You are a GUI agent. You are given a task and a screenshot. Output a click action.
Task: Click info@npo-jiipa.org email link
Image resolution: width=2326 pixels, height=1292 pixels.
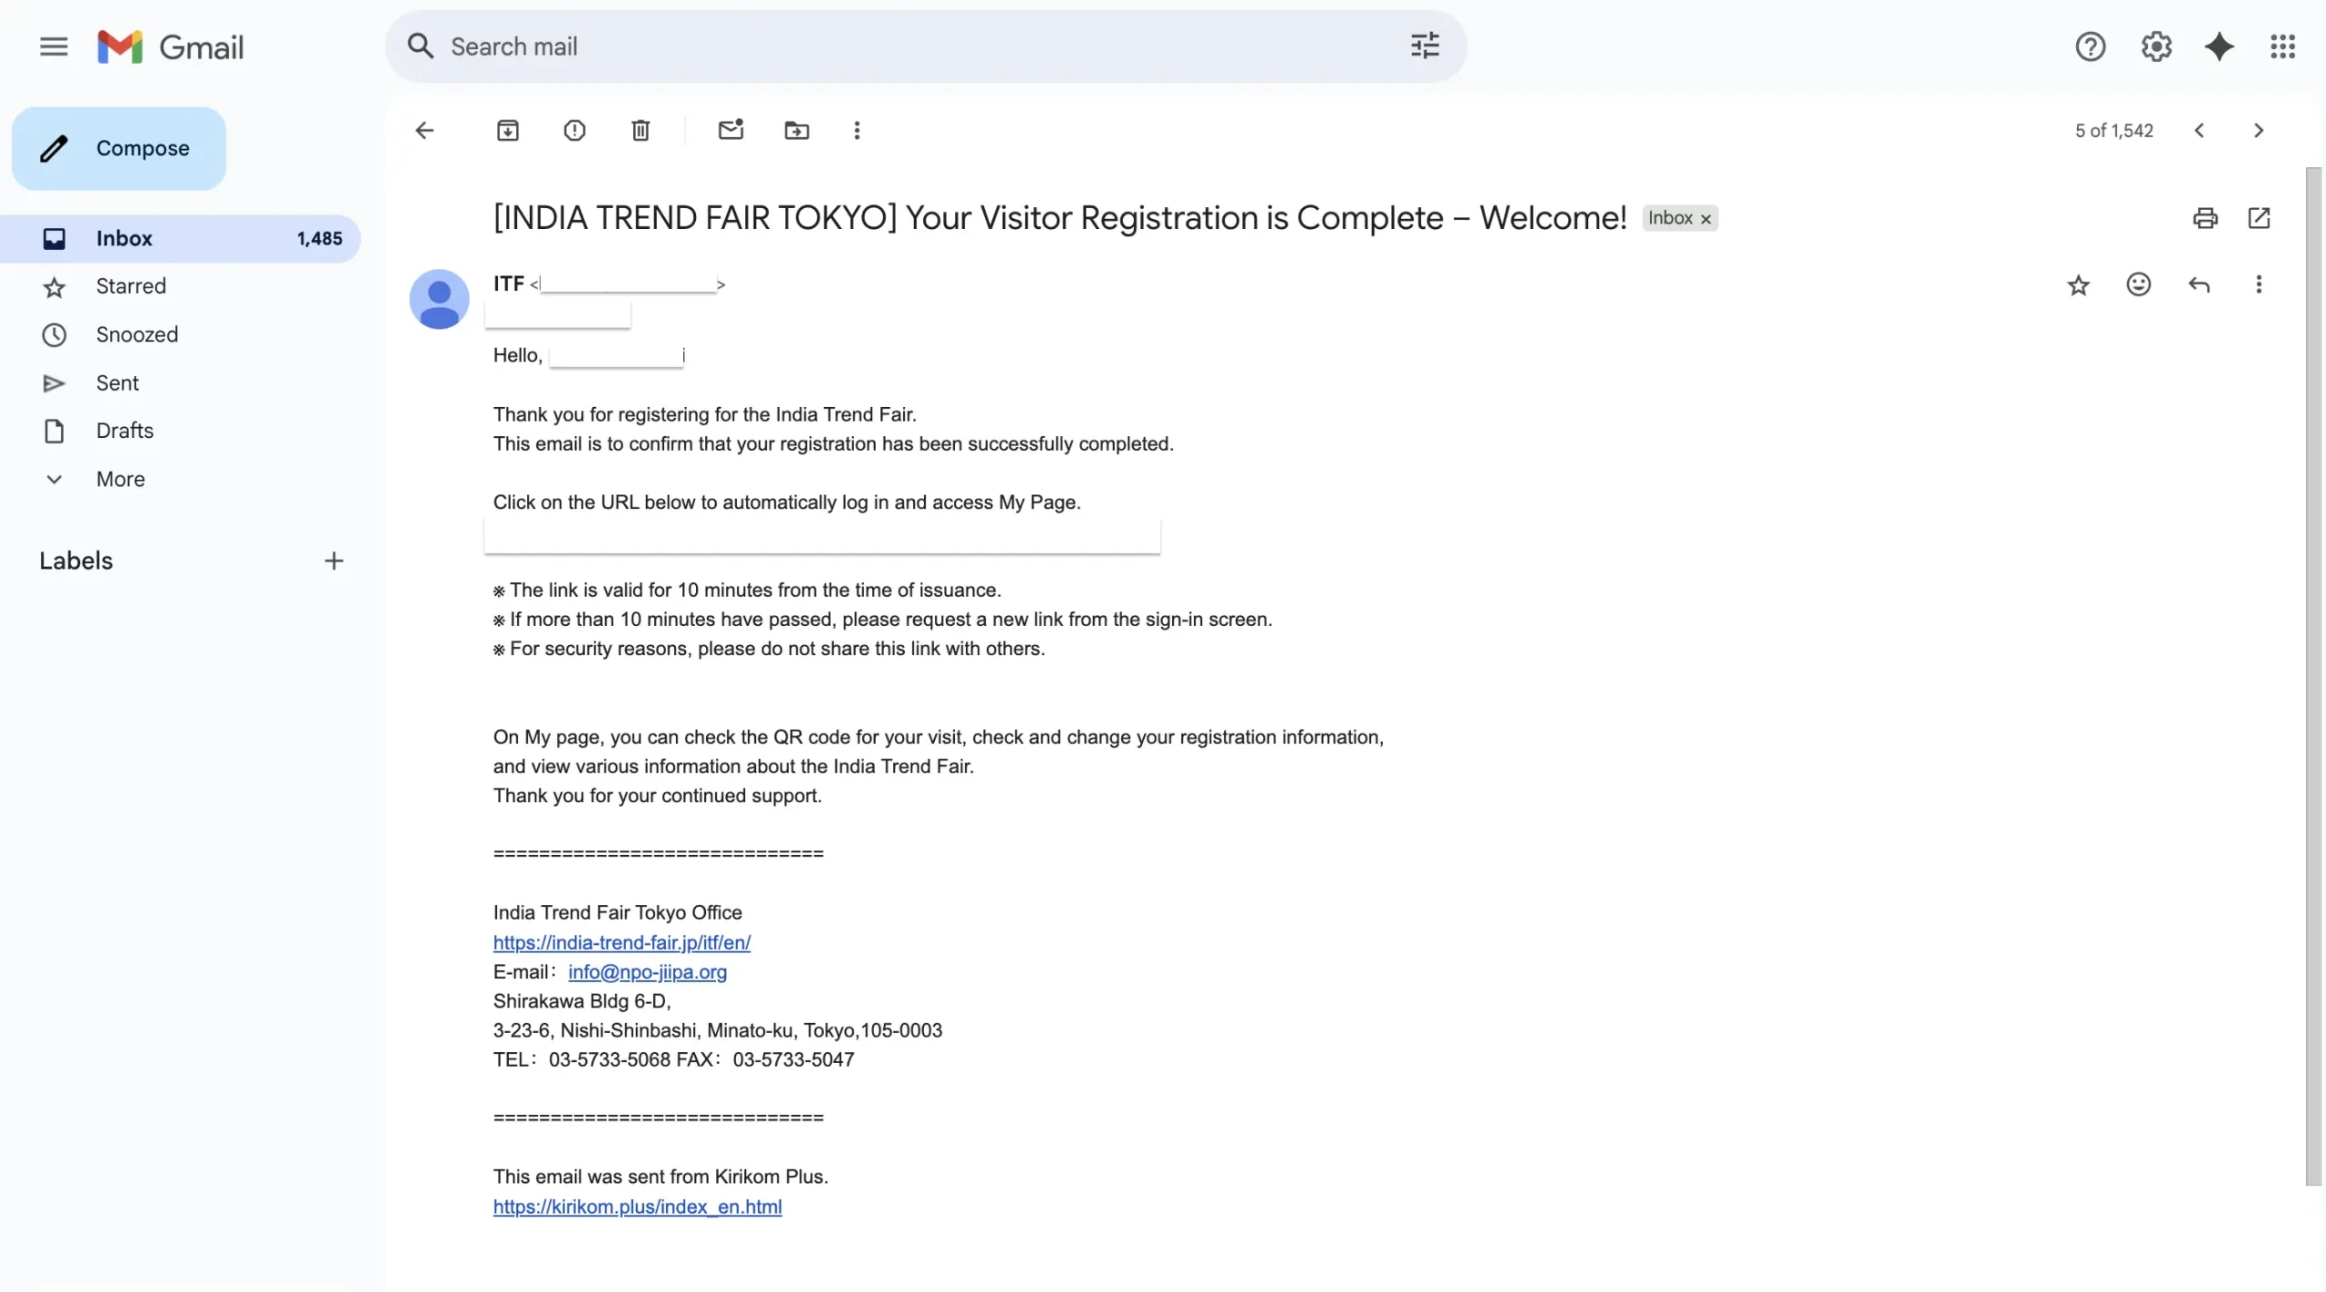[647, 971]
